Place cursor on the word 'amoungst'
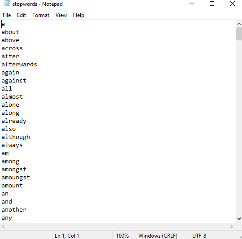The image size is (242, 239). pyautogui.click(x=16, y=178)
